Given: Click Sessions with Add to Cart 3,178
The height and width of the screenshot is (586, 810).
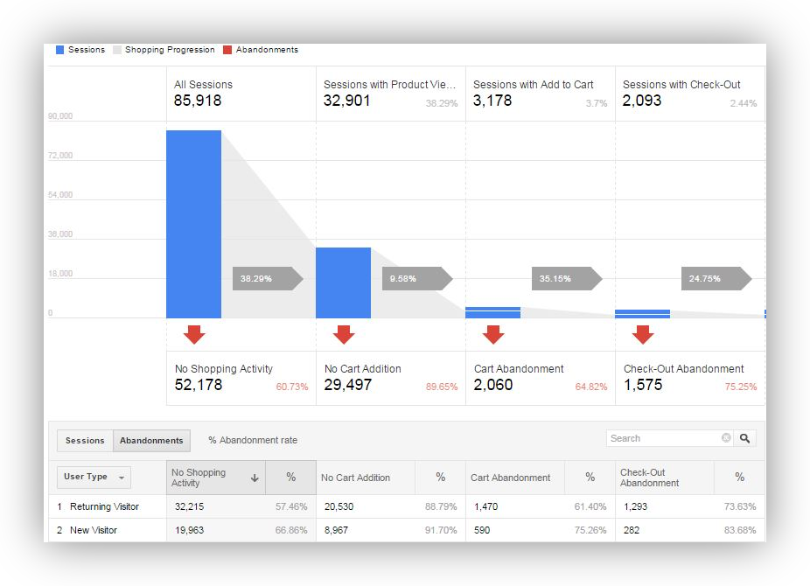Looking at the screenshot, I should click(x=492, y=101).
